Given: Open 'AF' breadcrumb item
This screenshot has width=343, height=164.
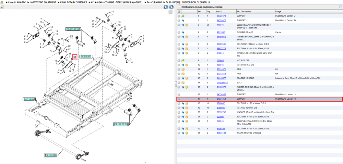Looking at the screenshot, I should coord(92,2).
